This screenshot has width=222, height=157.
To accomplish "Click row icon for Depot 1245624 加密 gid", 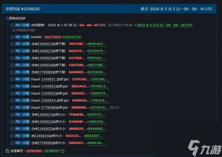I will tap(12, 101).
